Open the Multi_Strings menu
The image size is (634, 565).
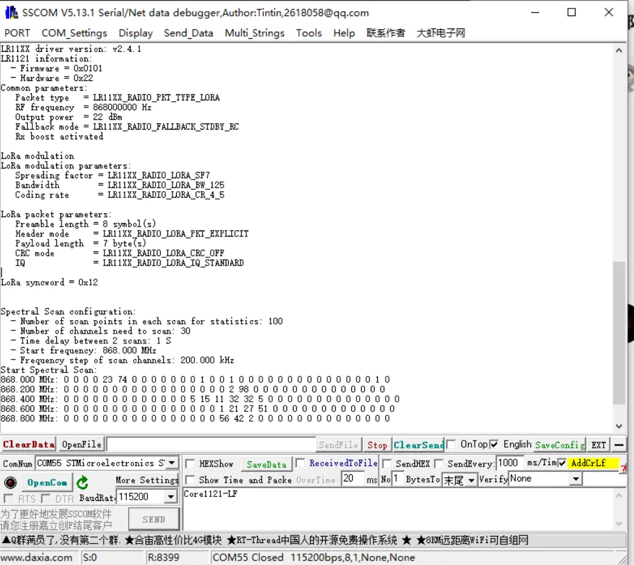tap(254, 33)
